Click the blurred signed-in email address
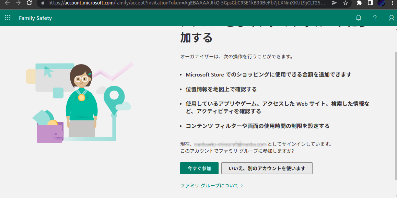 230,144
